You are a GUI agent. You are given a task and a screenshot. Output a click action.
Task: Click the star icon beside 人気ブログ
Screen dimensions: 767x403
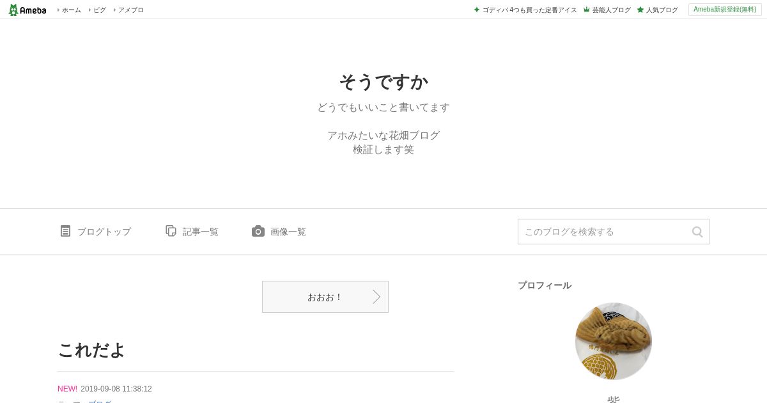[640, 10]
